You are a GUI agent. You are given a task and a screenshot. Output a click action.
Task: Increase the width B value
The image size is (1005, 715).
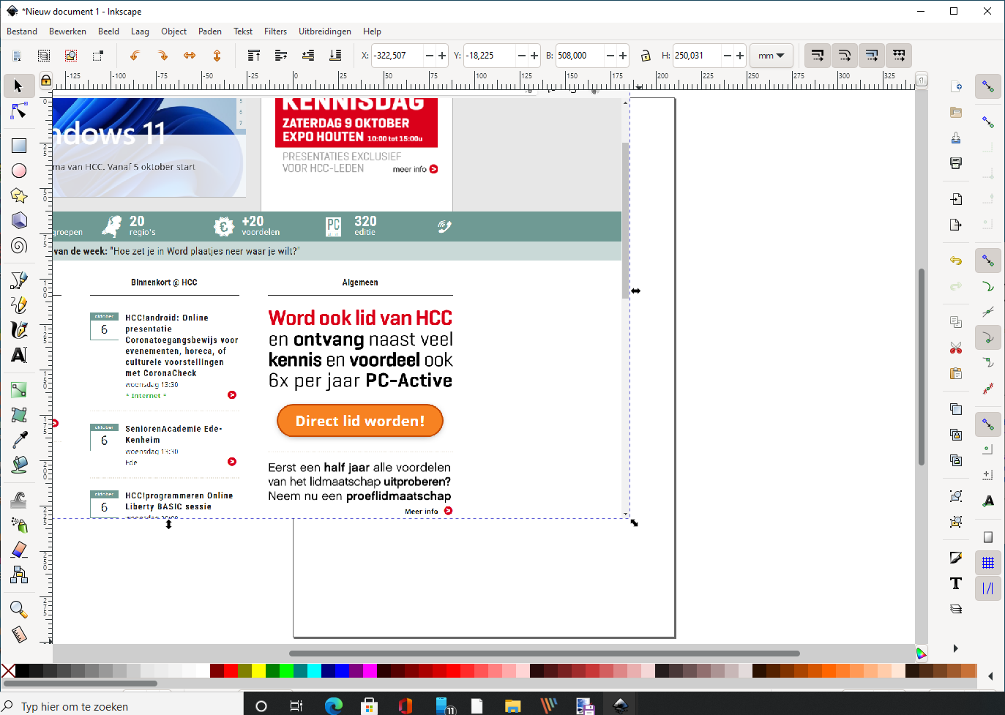coord(623,56)
